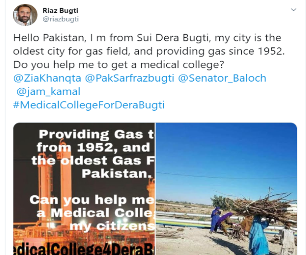The height and width of the screenshot is (255, 306).
Task: Click the 'oldest city for gas field' sentence
Action: pyautogui.click(x=71, y=52)
